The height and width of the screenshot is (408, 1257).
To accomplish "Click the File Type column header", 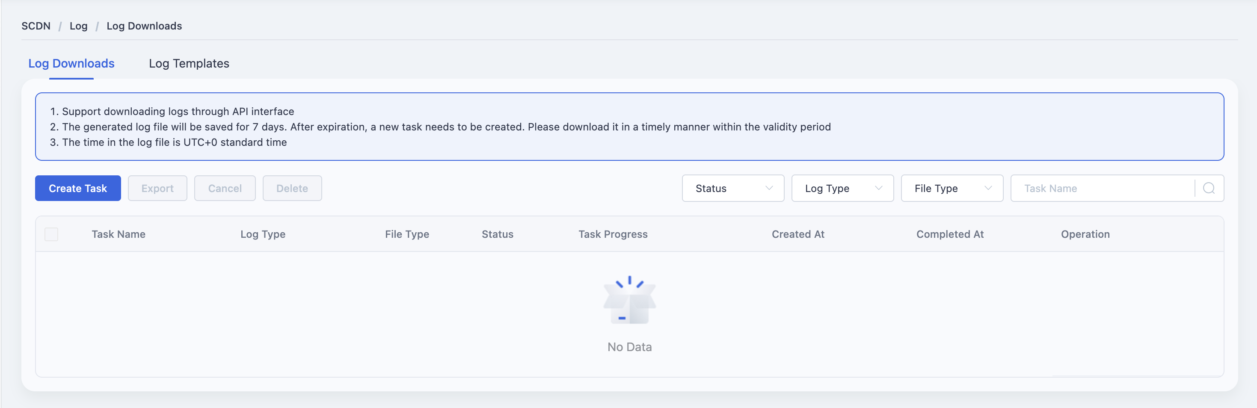I will [x=407, y=234].
